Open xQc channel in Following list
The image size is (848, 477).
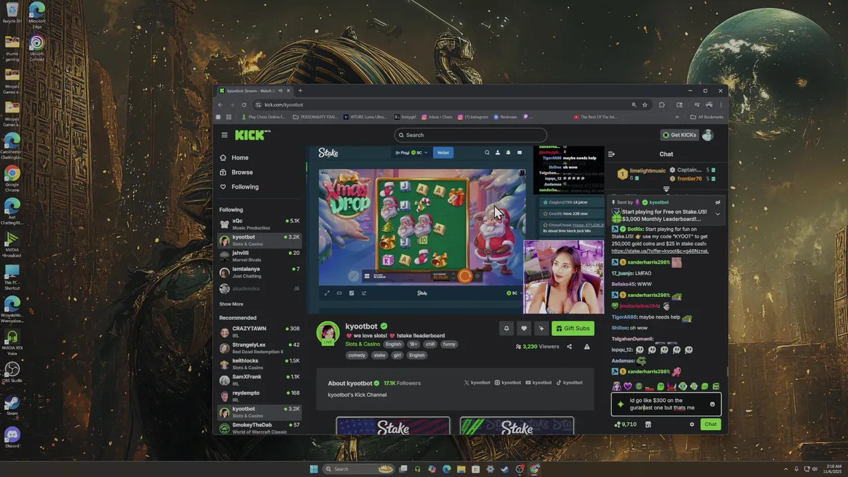(260, 224)
